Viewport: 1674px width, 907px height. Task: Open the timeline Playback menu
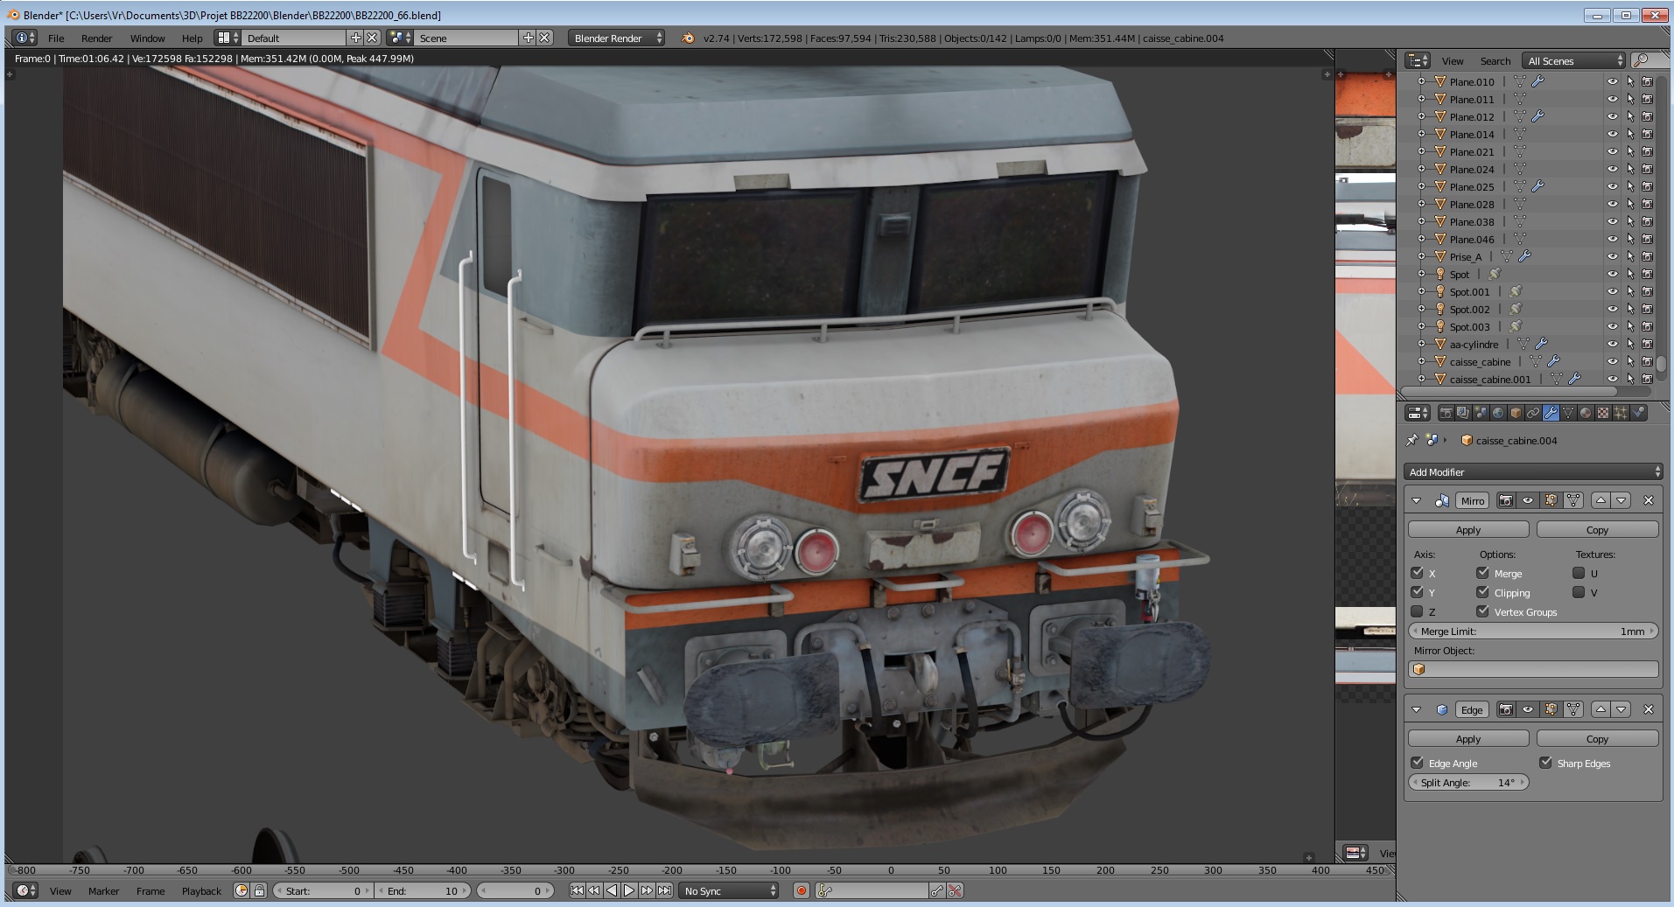click(x=201, y=890)
